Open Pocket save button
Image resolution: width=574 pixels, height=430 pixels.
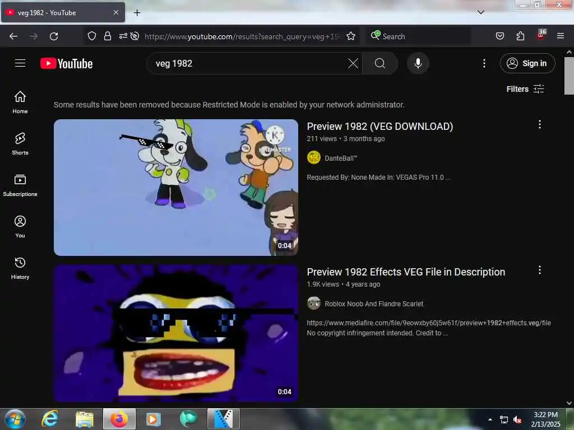(x=499, y=36)
